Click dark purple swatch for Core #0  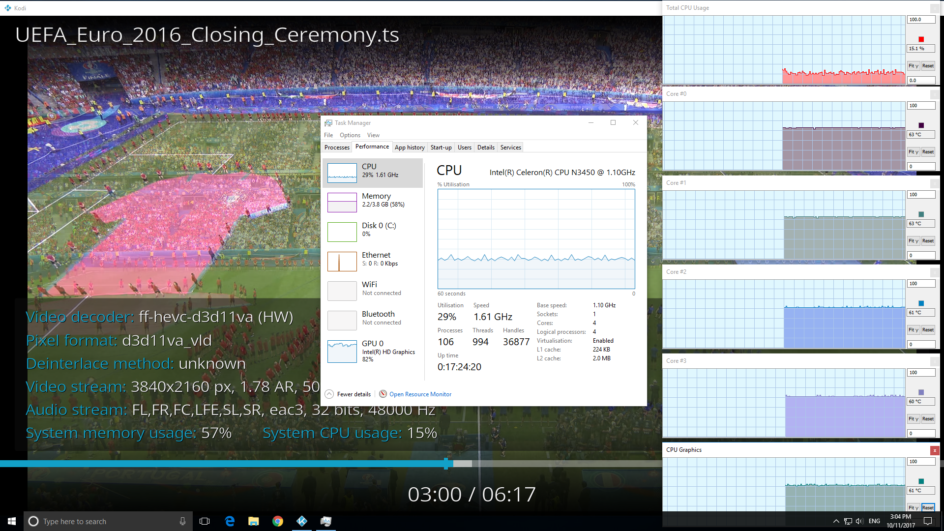pyautogui.click(x=921, y=125)
